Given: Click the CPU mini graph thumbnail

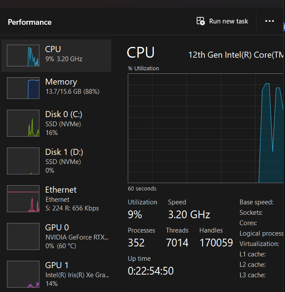Looking at the screenshot, I should coord(23,56).
